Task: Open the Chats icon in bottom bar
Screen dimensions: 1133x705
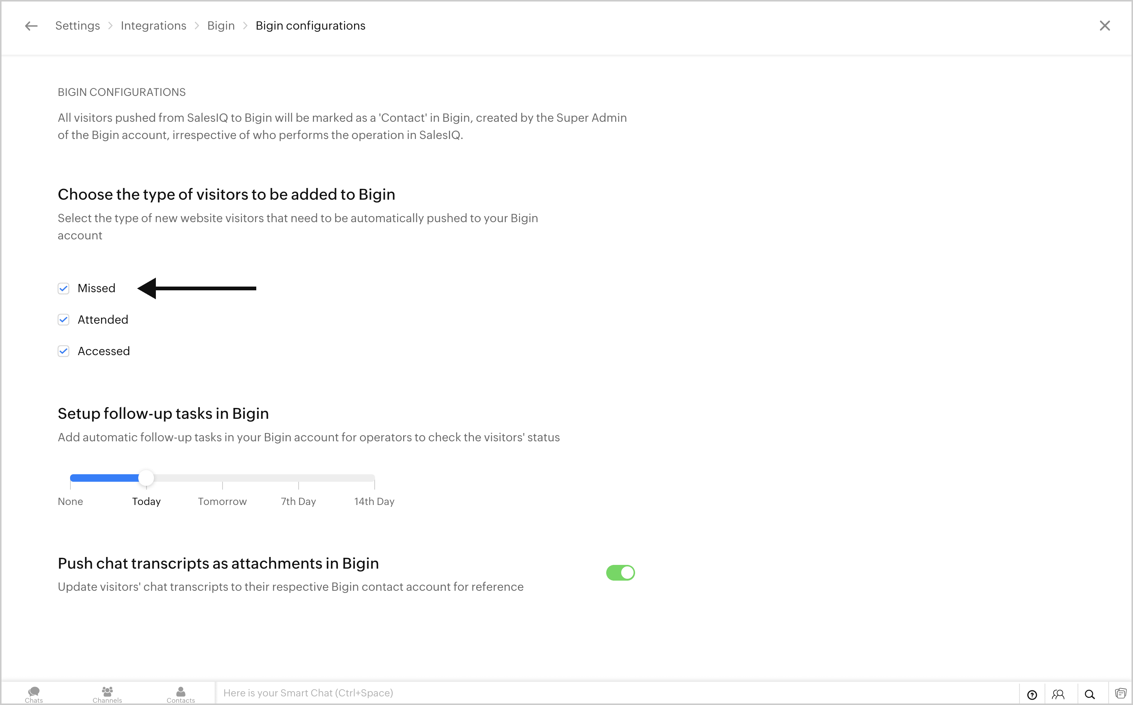Action: pos(34,694)
